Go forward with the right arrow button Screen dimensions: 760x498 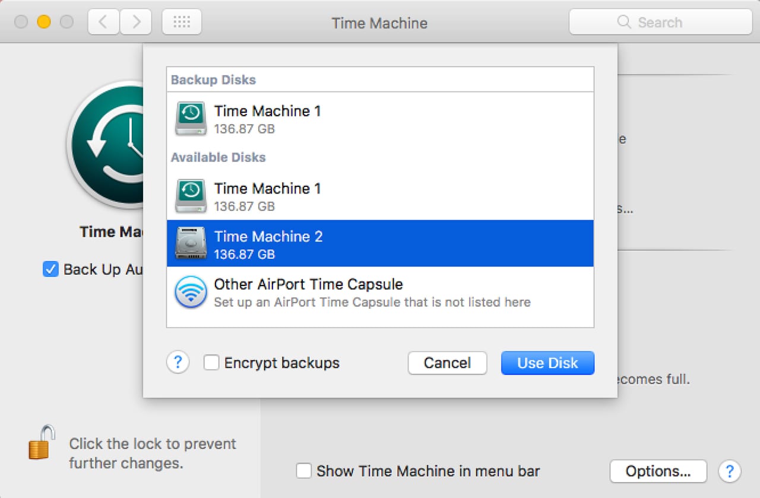coord(136,23)
